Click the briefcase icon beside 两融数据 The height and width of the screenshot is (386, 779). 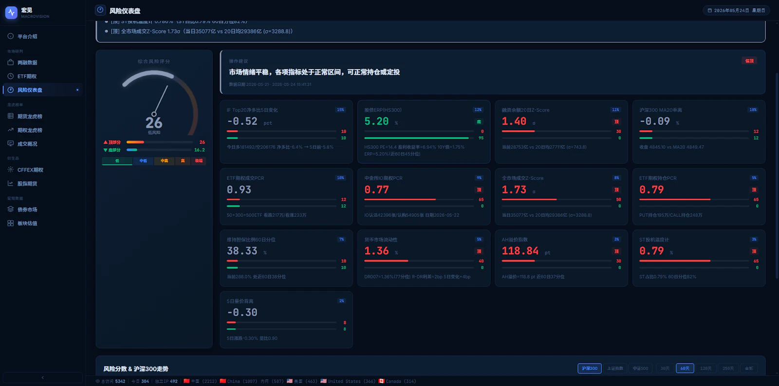10,62
